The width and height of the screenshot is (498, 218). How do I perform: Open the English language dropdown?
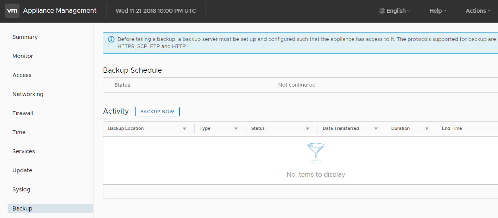395,11
